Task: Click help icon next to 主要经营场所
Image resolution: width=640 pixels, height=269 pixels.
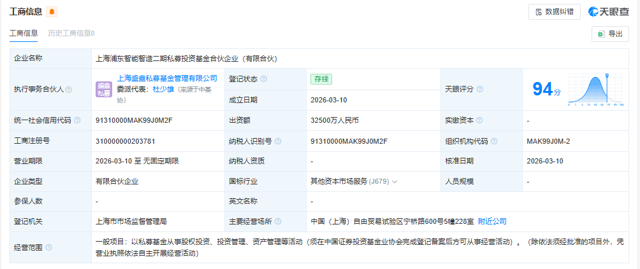Action: click(x=278, y=221)
